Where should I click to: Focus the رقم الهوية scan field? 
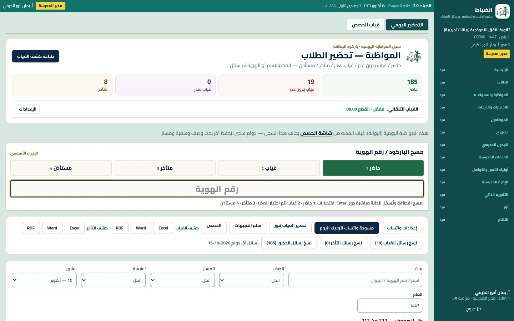tap(217, 189)
